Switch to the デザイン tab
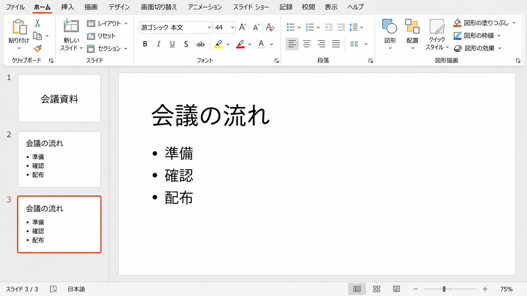 119,7
